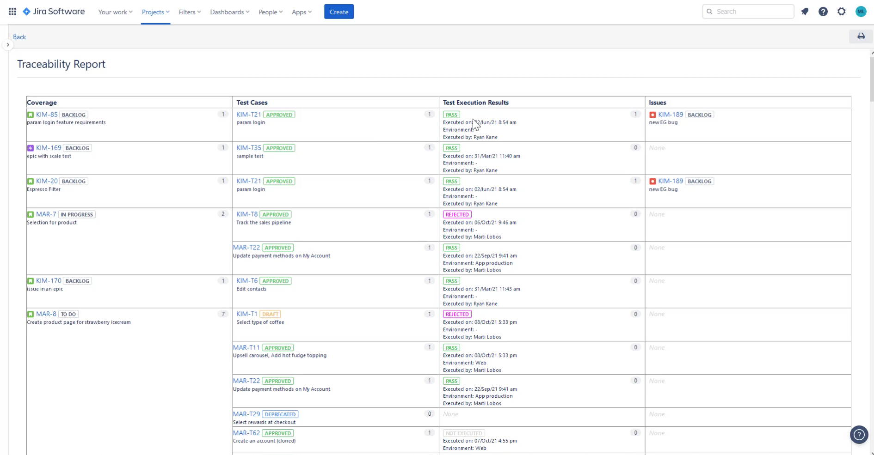Open your profile avatar ML

click(861, 11)
